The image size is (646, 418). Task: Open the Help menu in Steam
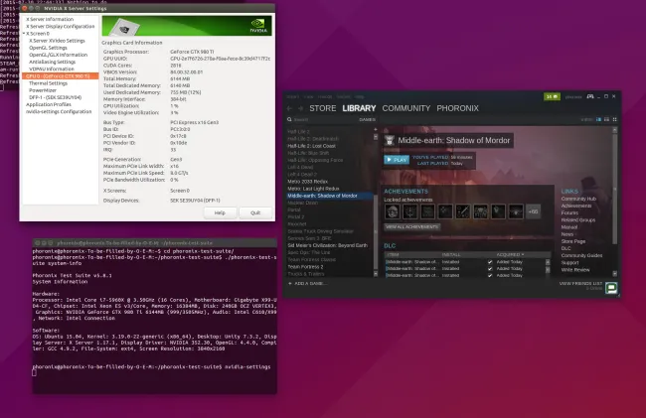click(x=360, y=96)
